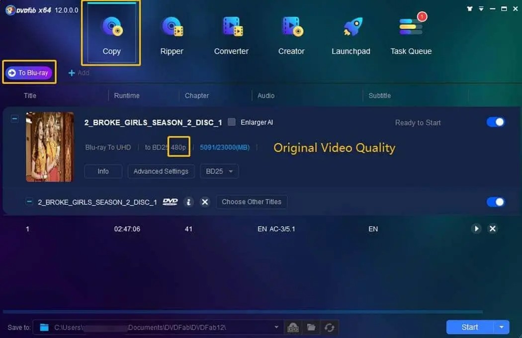Open the skin shirt icon in title bar
522x338 pixels.
point(470,8)
